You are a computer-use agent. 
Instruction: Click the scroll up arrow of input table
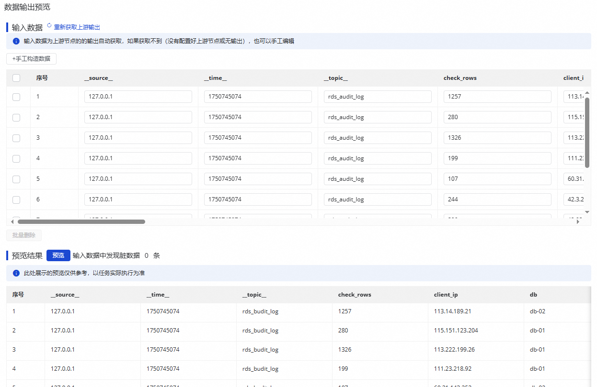(x=587, y=93)
